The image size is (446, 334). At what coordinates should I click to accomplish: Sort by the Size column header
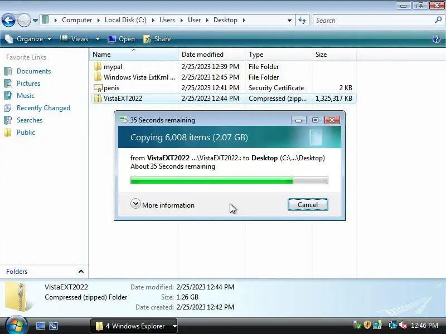(x=334, y=54)
